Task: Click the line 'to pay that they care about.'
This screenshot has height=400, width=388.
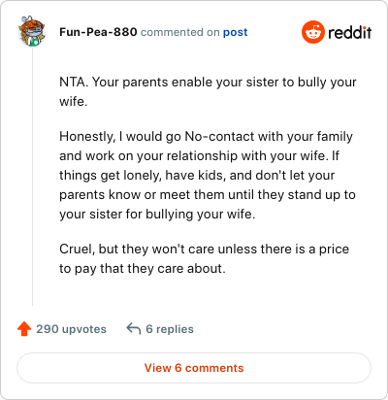Action: [143, 269]
